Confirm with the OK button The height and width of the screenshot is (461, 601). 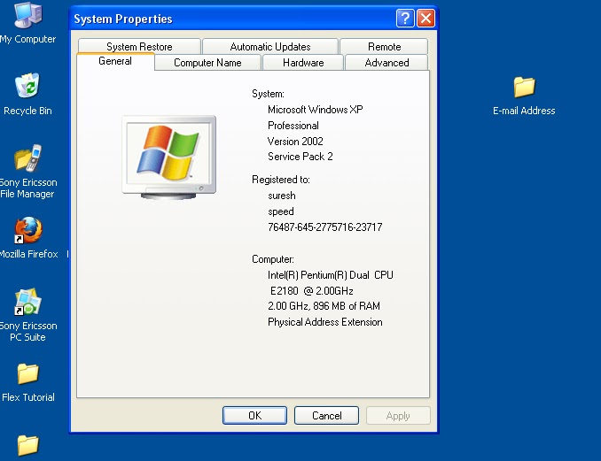tap(255, 416)
